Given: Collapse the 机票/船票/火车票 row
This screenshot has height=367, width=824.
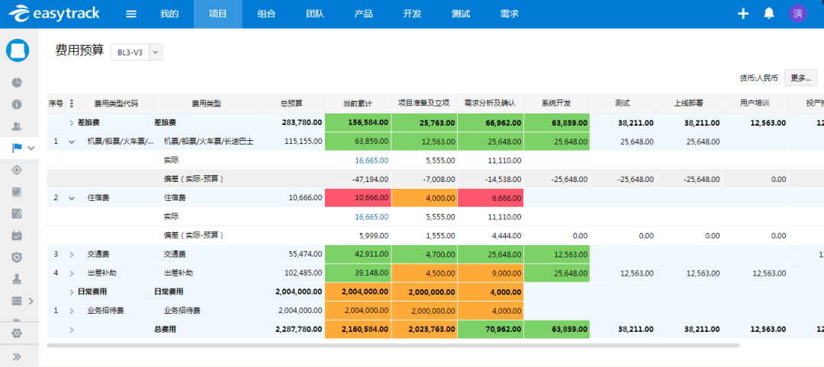Looking at the screenshot, I should 72,142.
